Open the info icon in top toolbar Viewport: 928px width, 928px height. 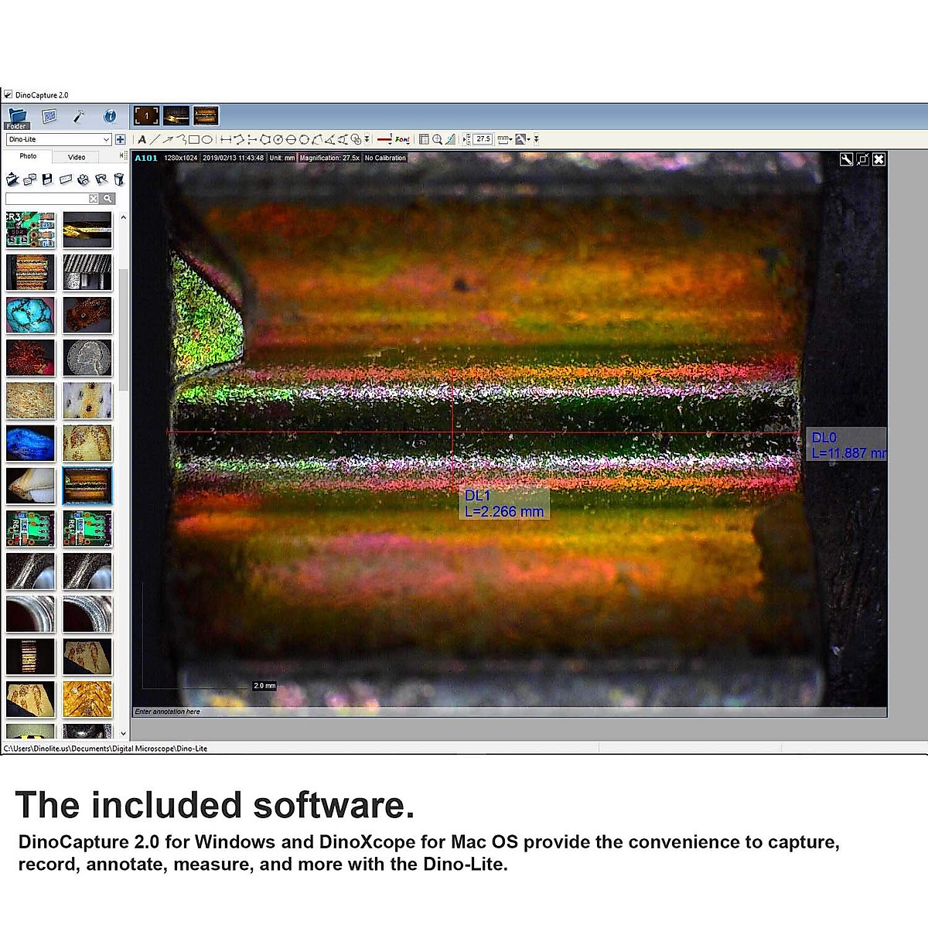pyautogui.click(x=110, y=117)
